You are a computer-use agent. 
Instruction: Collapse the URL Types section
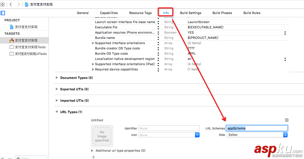click(57, 112)
